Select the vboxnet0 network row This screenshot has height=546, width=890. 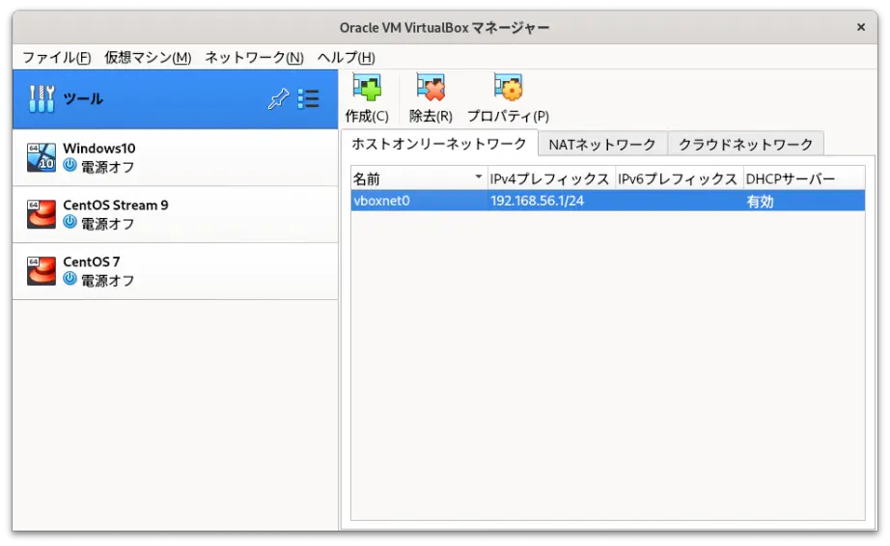click(x=608, y=201)
